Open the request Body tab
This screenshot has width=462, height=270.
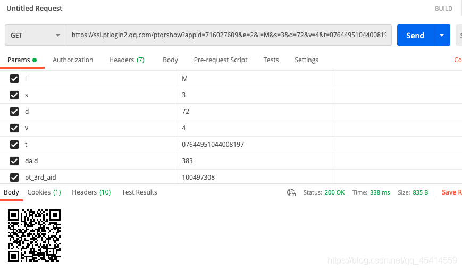pyautogui.click(x=170, y=60)
